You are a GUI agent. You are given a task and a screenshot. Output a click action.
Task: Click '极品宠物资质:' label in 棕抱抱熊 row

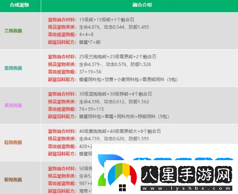[62, 138]
